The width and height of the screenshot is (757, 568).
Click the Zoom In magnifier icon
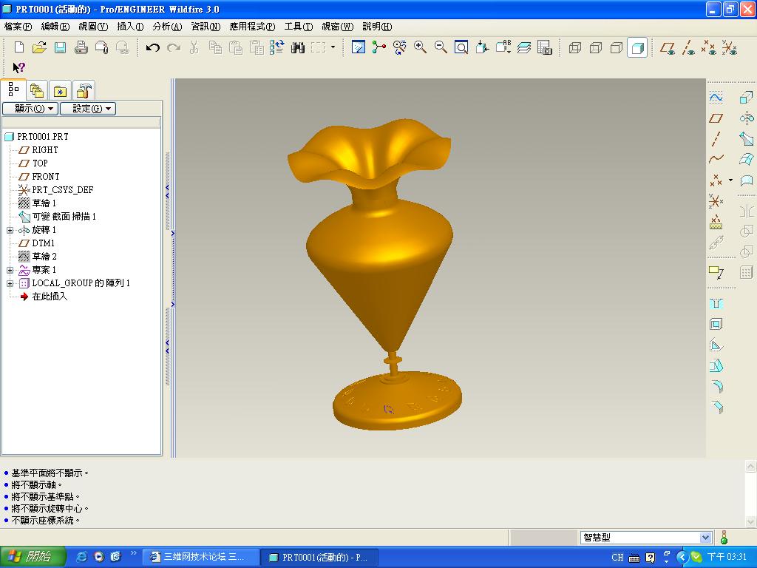click(420, 47)
